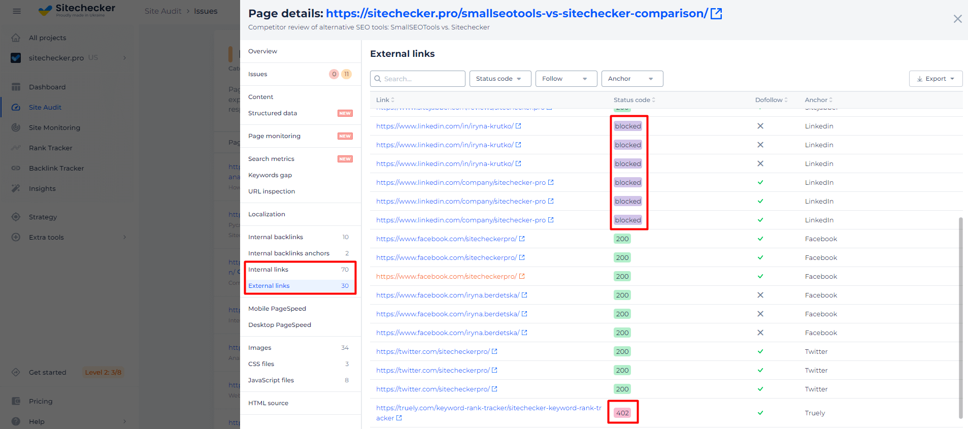The image size is (968, 429).
Task: Open the truely.com keyword-rank-tracker link
Action: pos(488,413)
